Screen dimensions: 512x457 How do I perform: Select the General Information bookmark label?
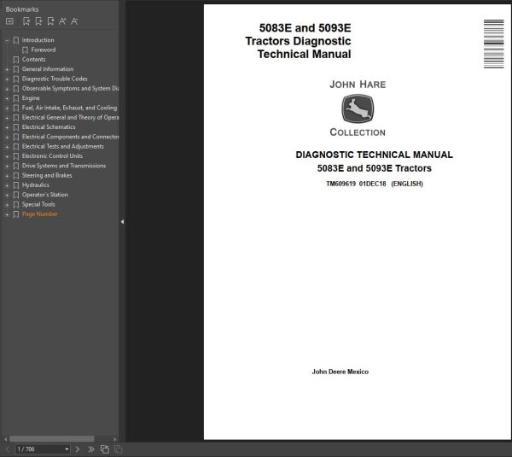pyautogui.click(x=48, y=69)
